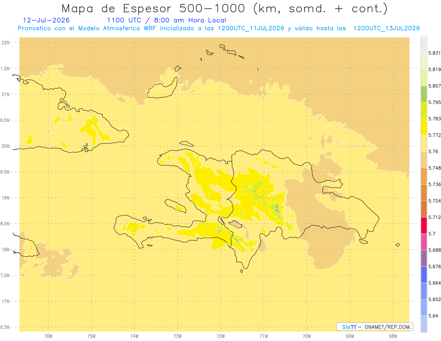Click the longitude label '72W'

pyautogui.click(x=220, y=337)
